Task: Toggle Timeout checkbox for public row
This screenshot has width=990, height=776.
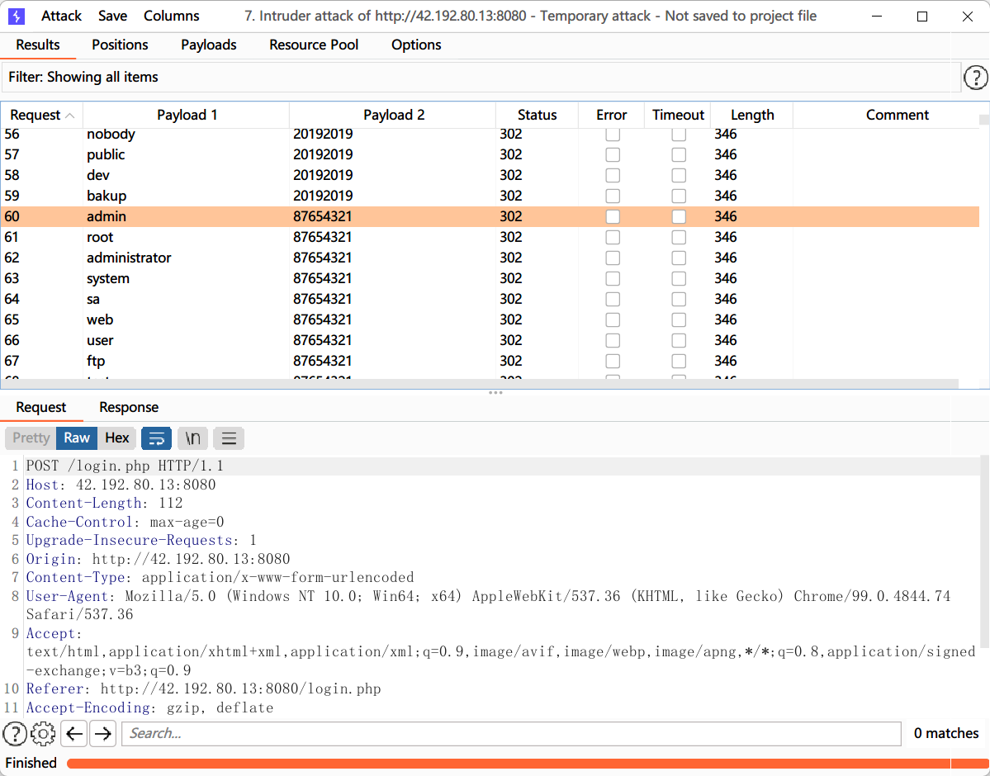Action: [x=679, y=154]
